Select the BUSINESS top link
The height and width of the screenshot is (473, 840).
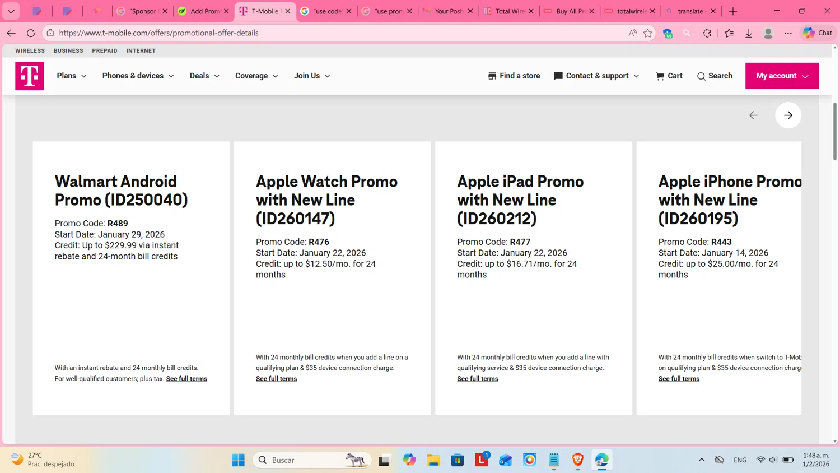click(68, 50)
